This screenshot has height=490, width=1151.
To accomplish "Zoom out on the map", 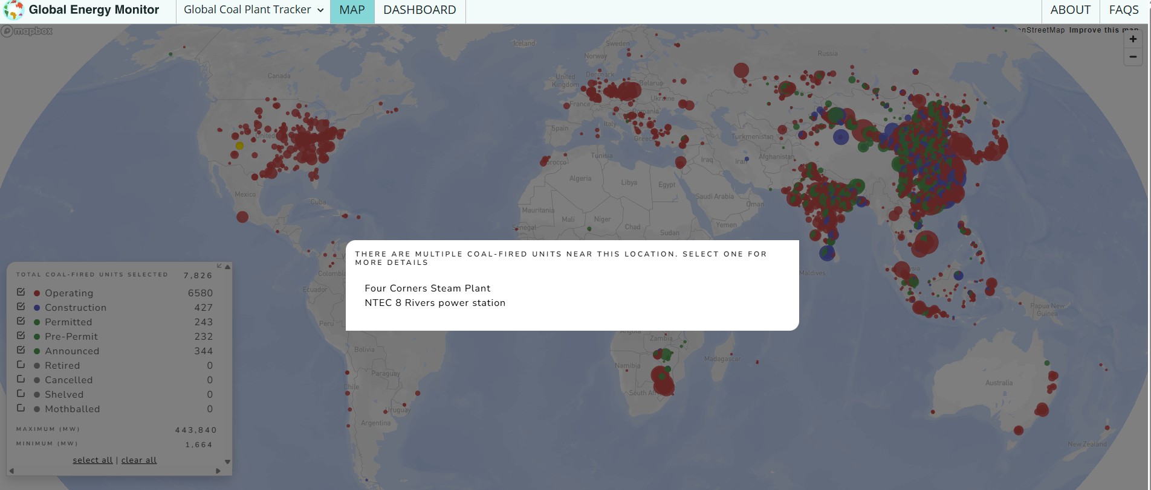I will (x=1133, y=57).
